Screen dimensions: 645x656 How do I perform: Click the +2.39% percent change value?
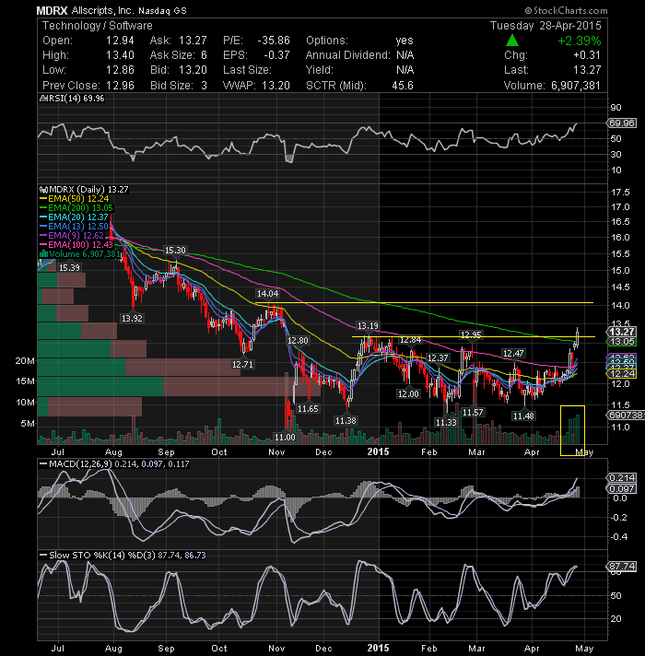tap(580, 41)
